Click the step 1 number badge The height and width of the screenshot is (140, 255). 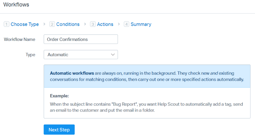[x=7, y=24]
